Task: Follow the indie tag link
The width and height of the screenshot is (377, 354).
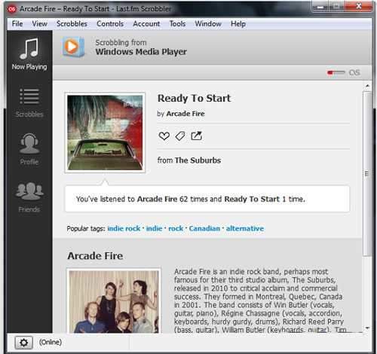Action: click(x=154, y=228)
